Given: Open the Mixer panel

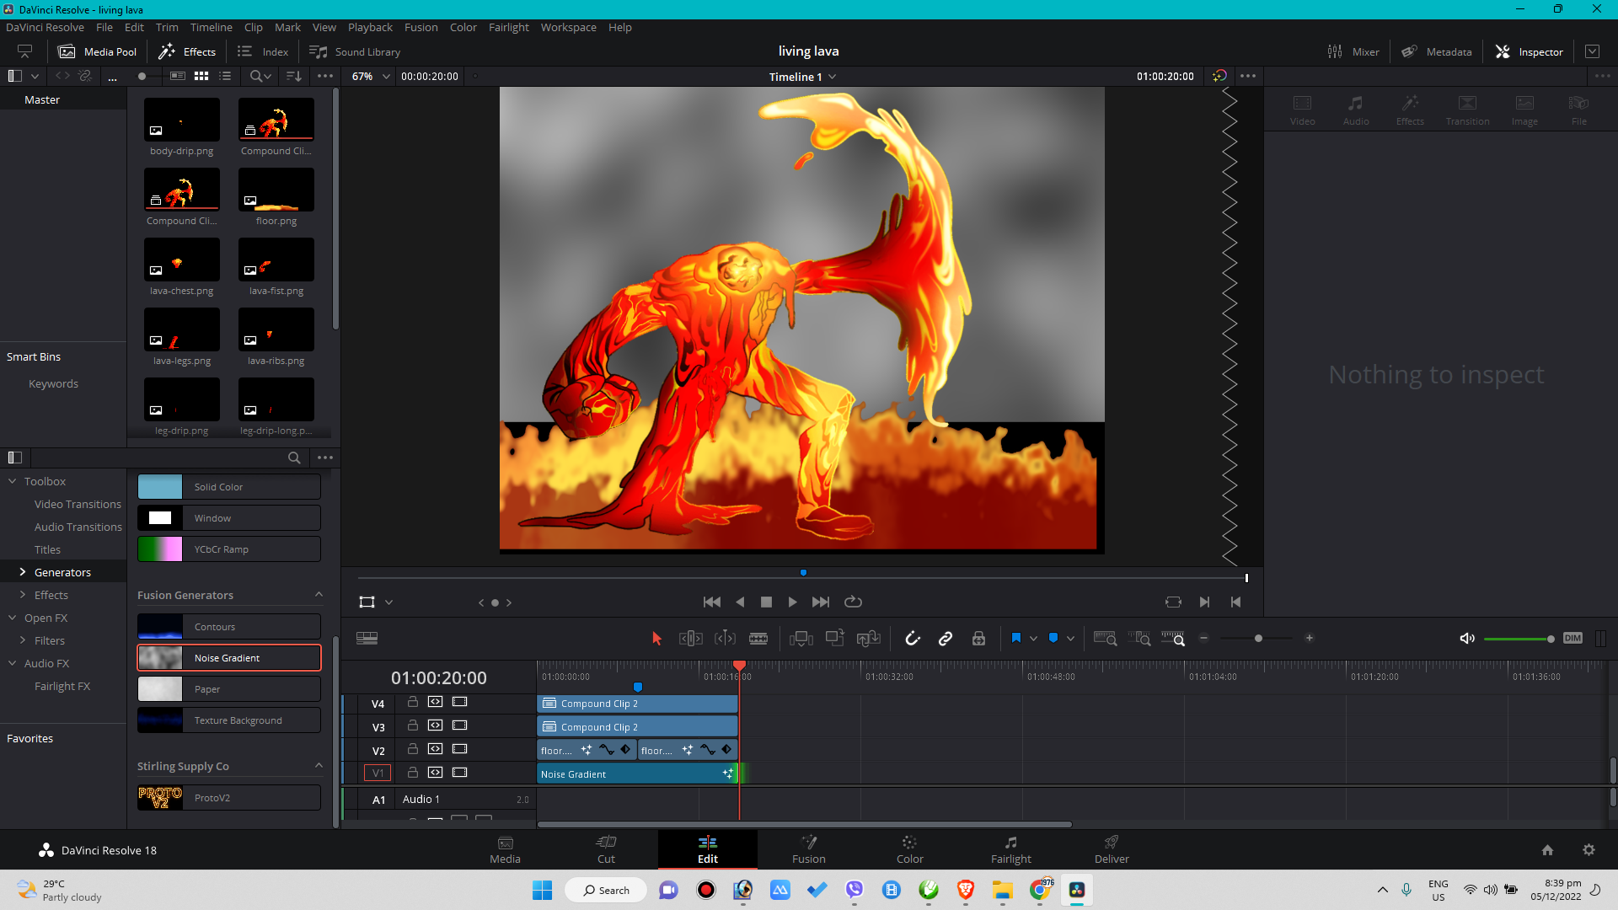Looking at the screenshot, I should click(x=1353, y=52).
